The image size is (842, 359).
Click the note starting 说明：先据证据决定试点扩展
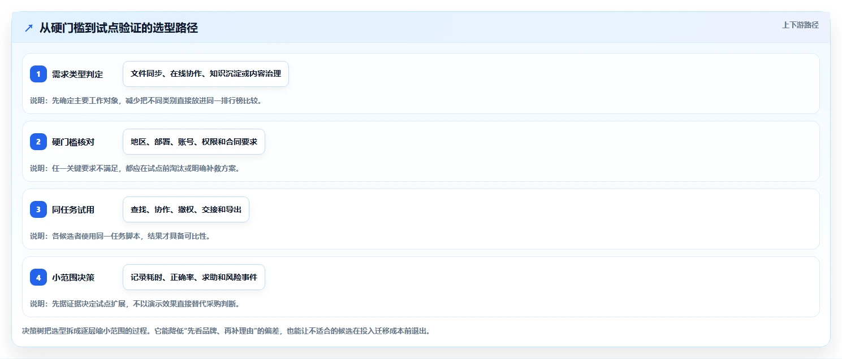coord(135,304)
